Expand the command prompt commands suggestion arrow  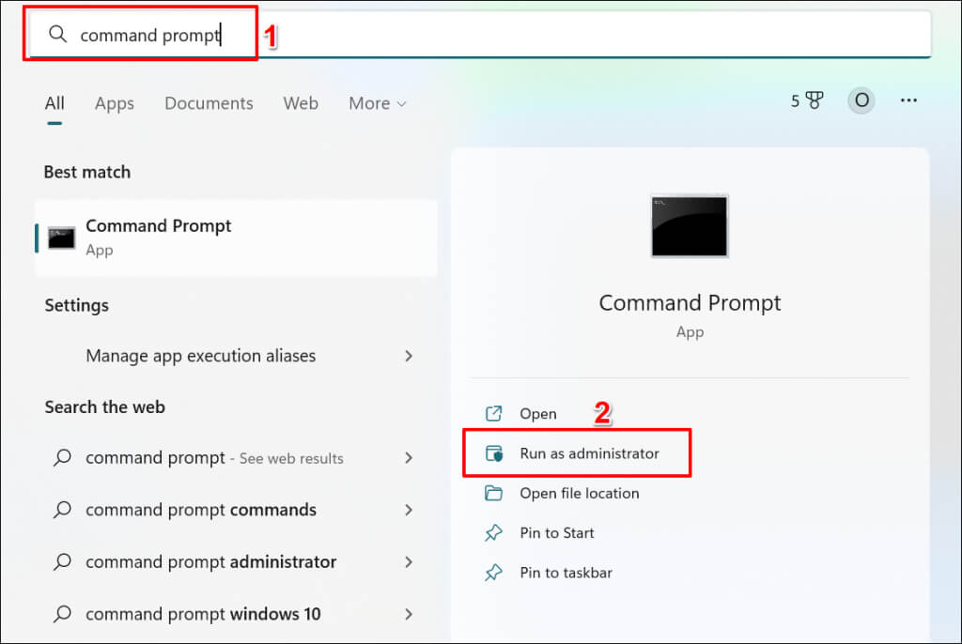409,510
